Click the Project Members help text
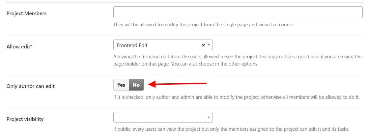Image resolution: width=368 pixels, height=138 pixels. (203, 24)
